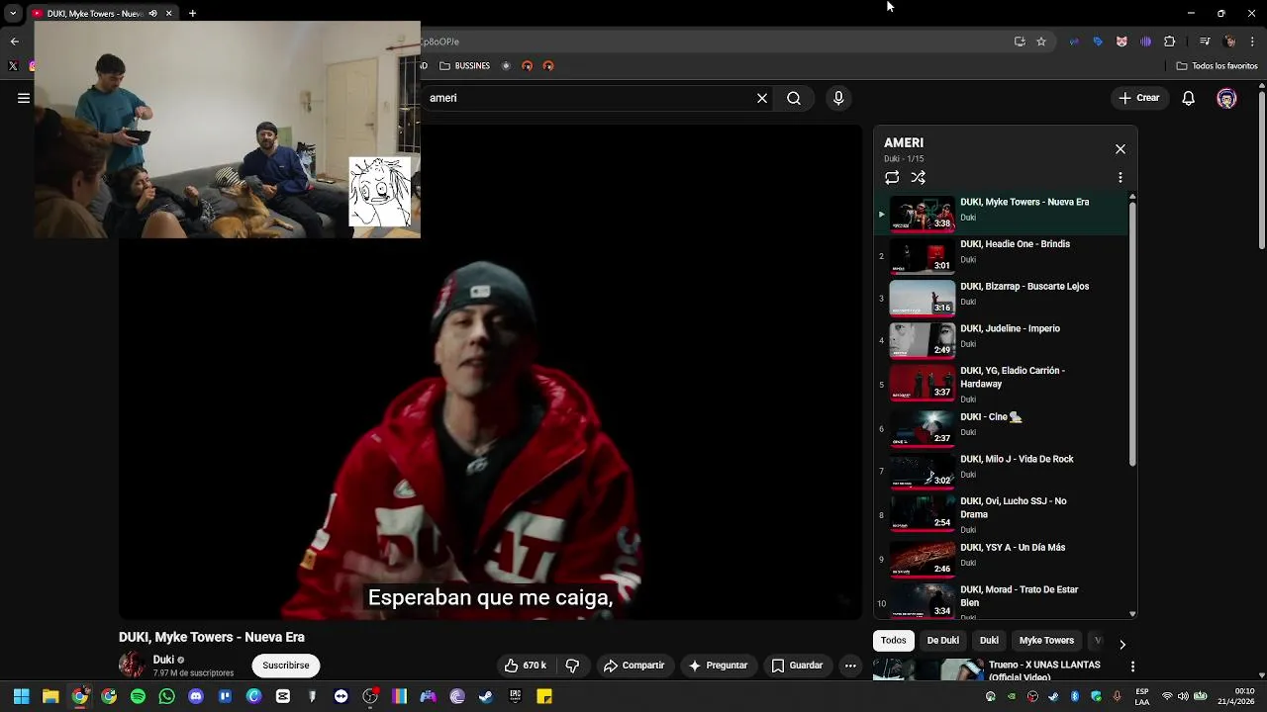Click the Preguntar button

[718, 666]
